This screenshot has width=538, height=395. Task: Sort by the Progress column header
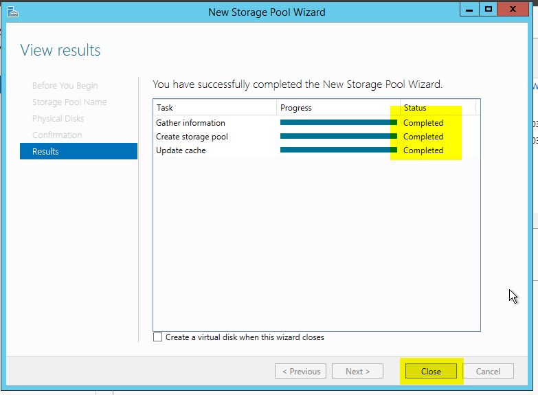tap(338, 107)
